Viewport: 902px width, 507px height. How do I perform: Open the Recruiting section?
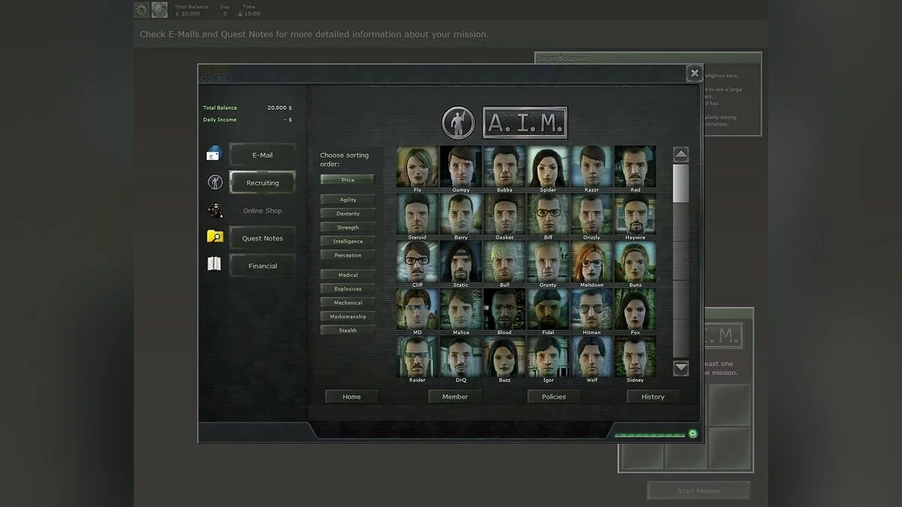pos(262,183)
